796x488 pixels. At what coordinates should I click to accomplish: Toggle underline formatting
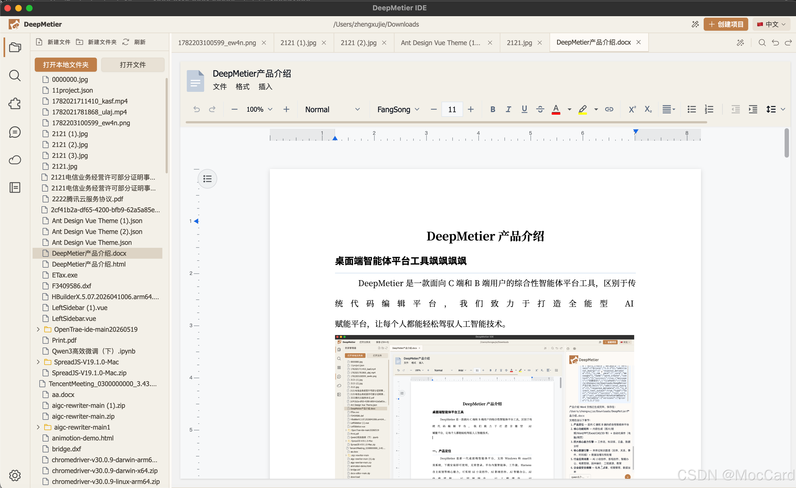click(x=524, y=109)
